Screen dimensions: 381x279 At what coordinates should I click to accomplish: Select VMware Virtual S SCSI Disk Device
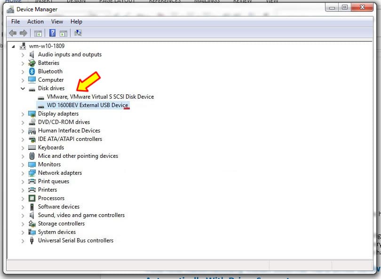pyautogui.click(x=100, y=97)
